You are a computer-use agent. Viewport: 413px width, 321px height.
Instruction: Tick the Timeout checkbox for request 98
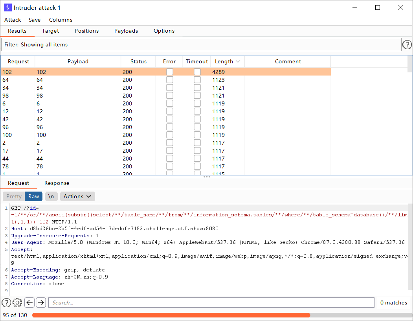(x=197, y=96)
